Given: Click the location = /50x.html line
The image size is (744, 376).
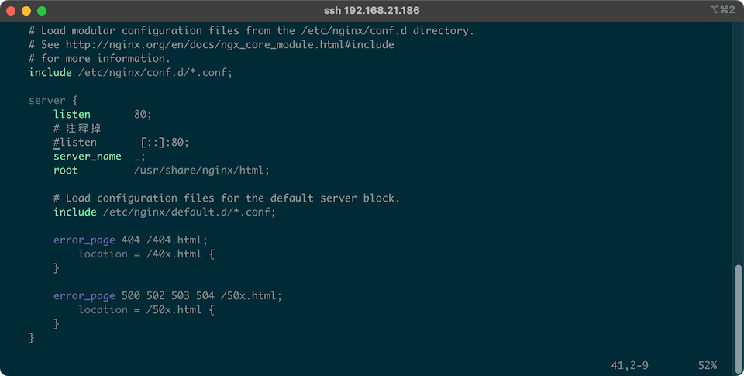Looking at the screenshot, I should [x=146, y=310].
